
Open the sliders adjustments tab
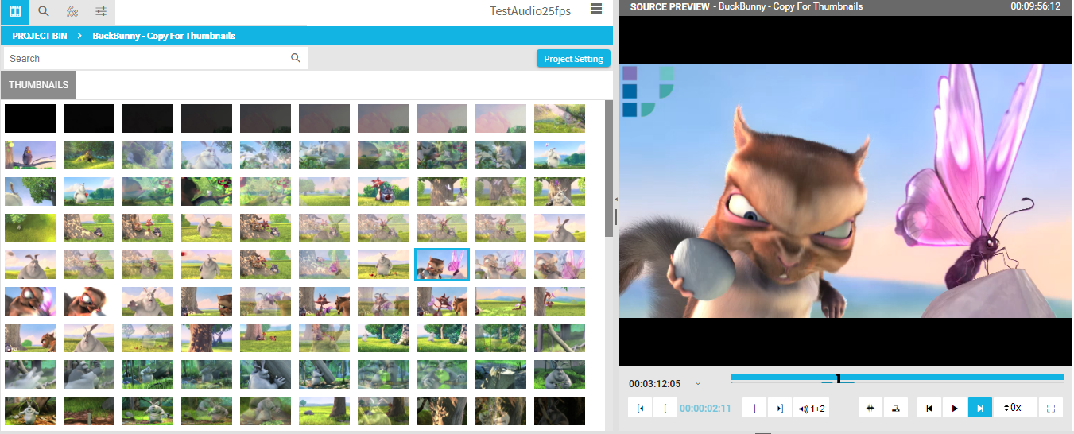click(101, 12)
